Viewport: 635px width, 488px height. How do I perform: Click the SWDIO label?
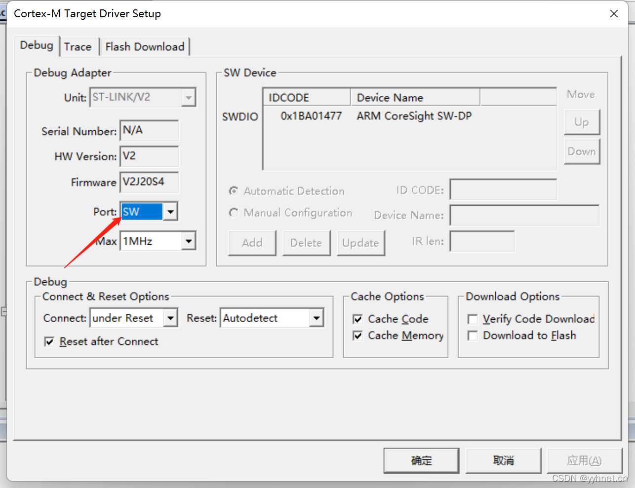click(240, 117)
